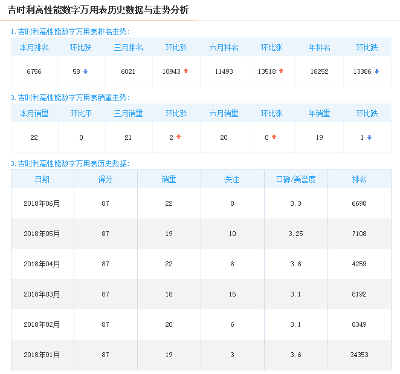Select this month's rank value 6756

click(x=34, y=71)
